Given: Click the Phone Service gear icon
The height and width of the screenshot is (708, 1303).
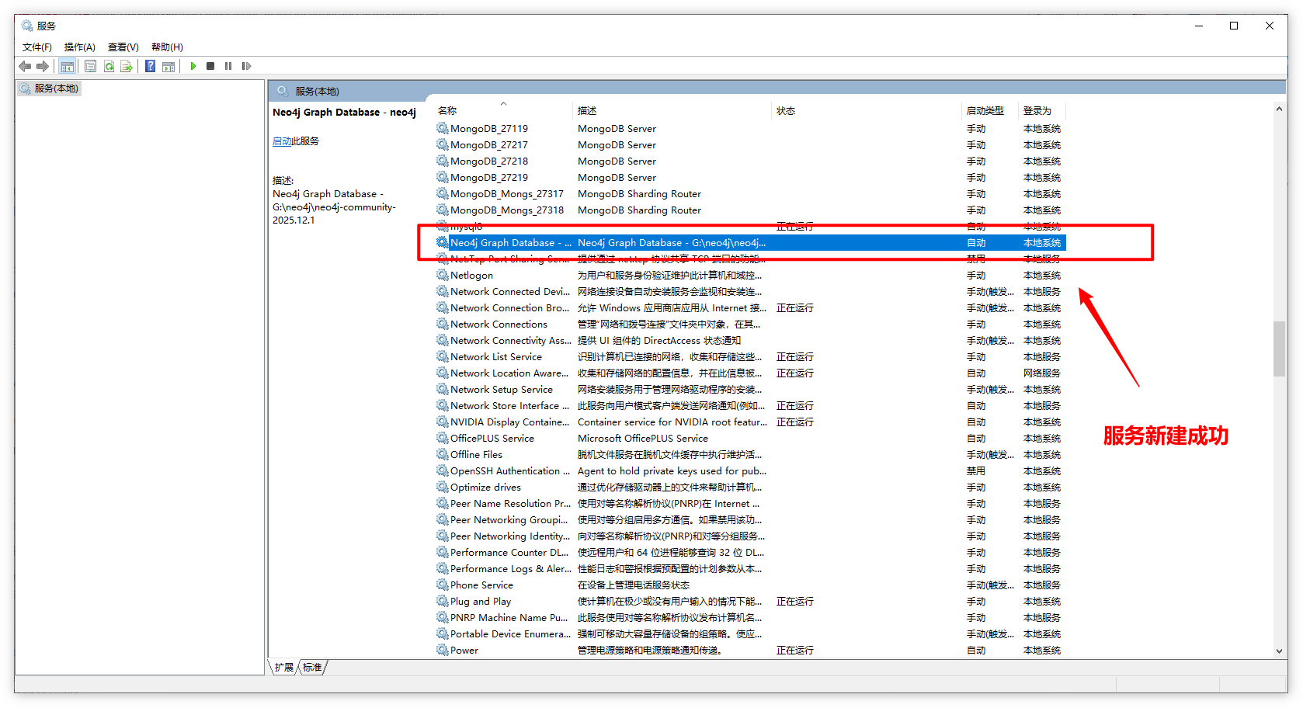Looking at the screenshot, I should tap(443, 585).
